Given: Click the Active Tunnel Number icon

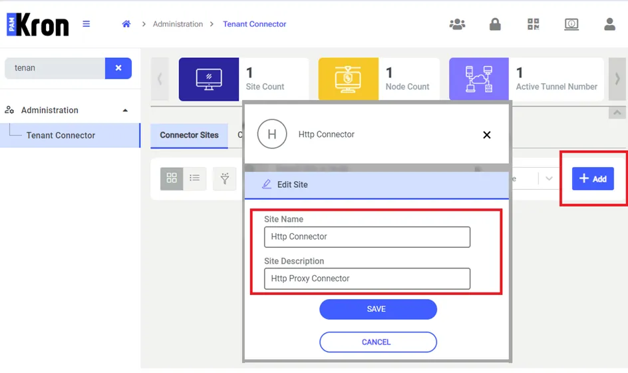Looking at the screenshot, I should coord(478,79).
